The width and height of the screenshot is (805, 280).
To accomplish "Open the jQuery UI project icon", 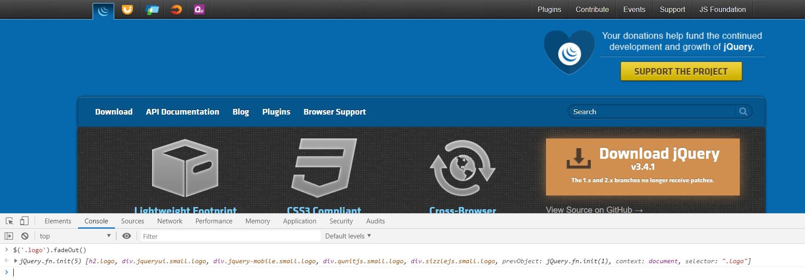I will (127, 9).
